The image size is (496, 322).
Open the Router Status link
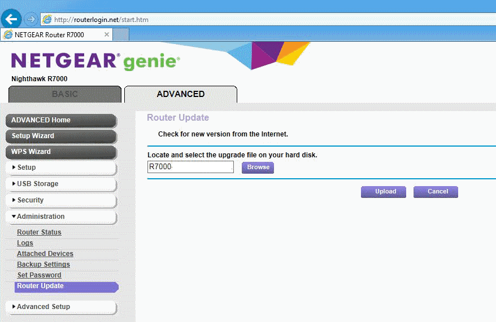click(x=39, y=232)
